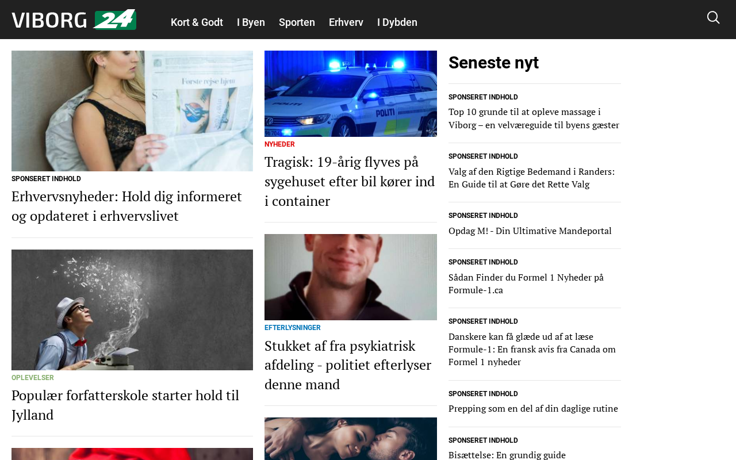Open the Sporten section

(297, 22)
